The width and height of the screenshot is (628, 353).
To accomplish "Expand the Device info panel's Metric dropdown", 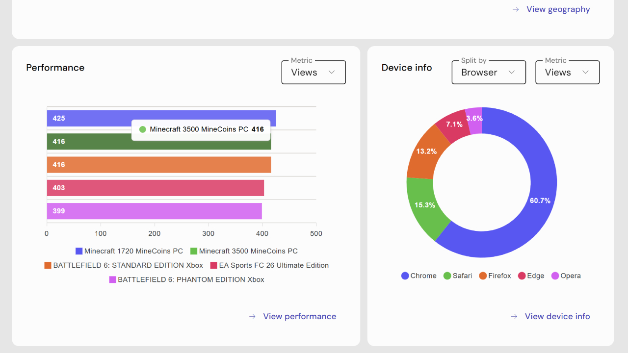I will [x=567, y=72].
